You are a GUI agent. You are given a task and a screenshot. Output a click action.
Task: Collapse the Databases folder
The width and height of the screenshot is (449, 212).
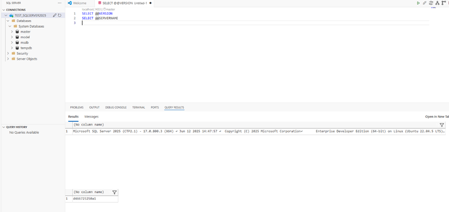point(8,21)
